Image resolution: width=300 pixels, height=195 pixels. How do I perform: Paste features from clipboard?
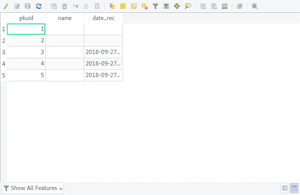97,6
